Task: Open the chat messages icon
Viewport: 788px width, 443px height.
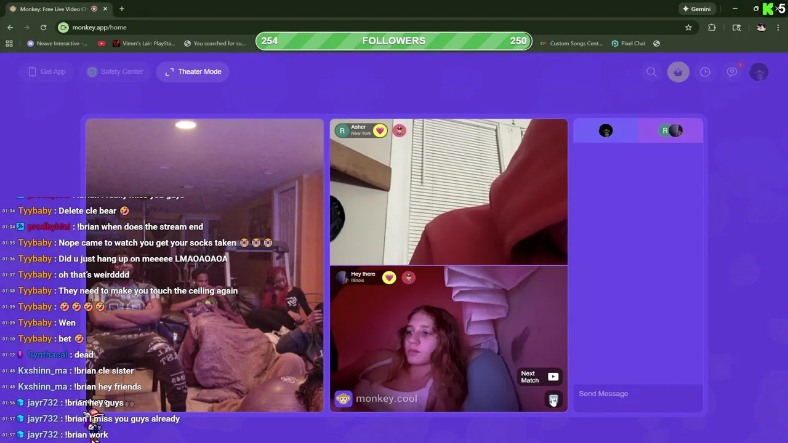Action: tap(732, 72)
